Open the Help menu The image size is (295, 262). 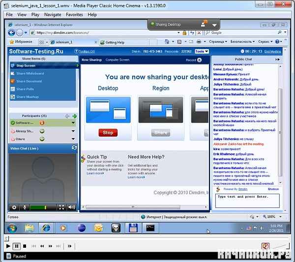[92, 14]
